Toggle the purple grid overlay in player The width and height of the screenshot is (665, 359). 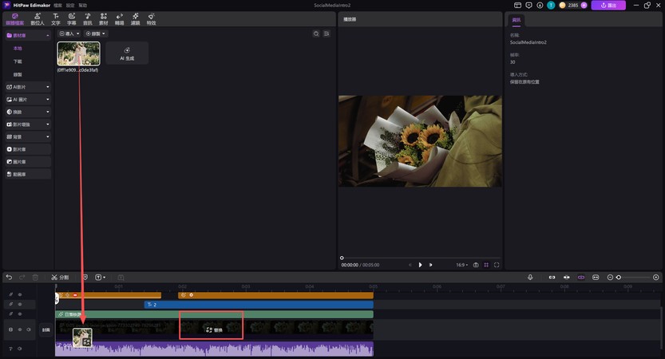point(486,264)
